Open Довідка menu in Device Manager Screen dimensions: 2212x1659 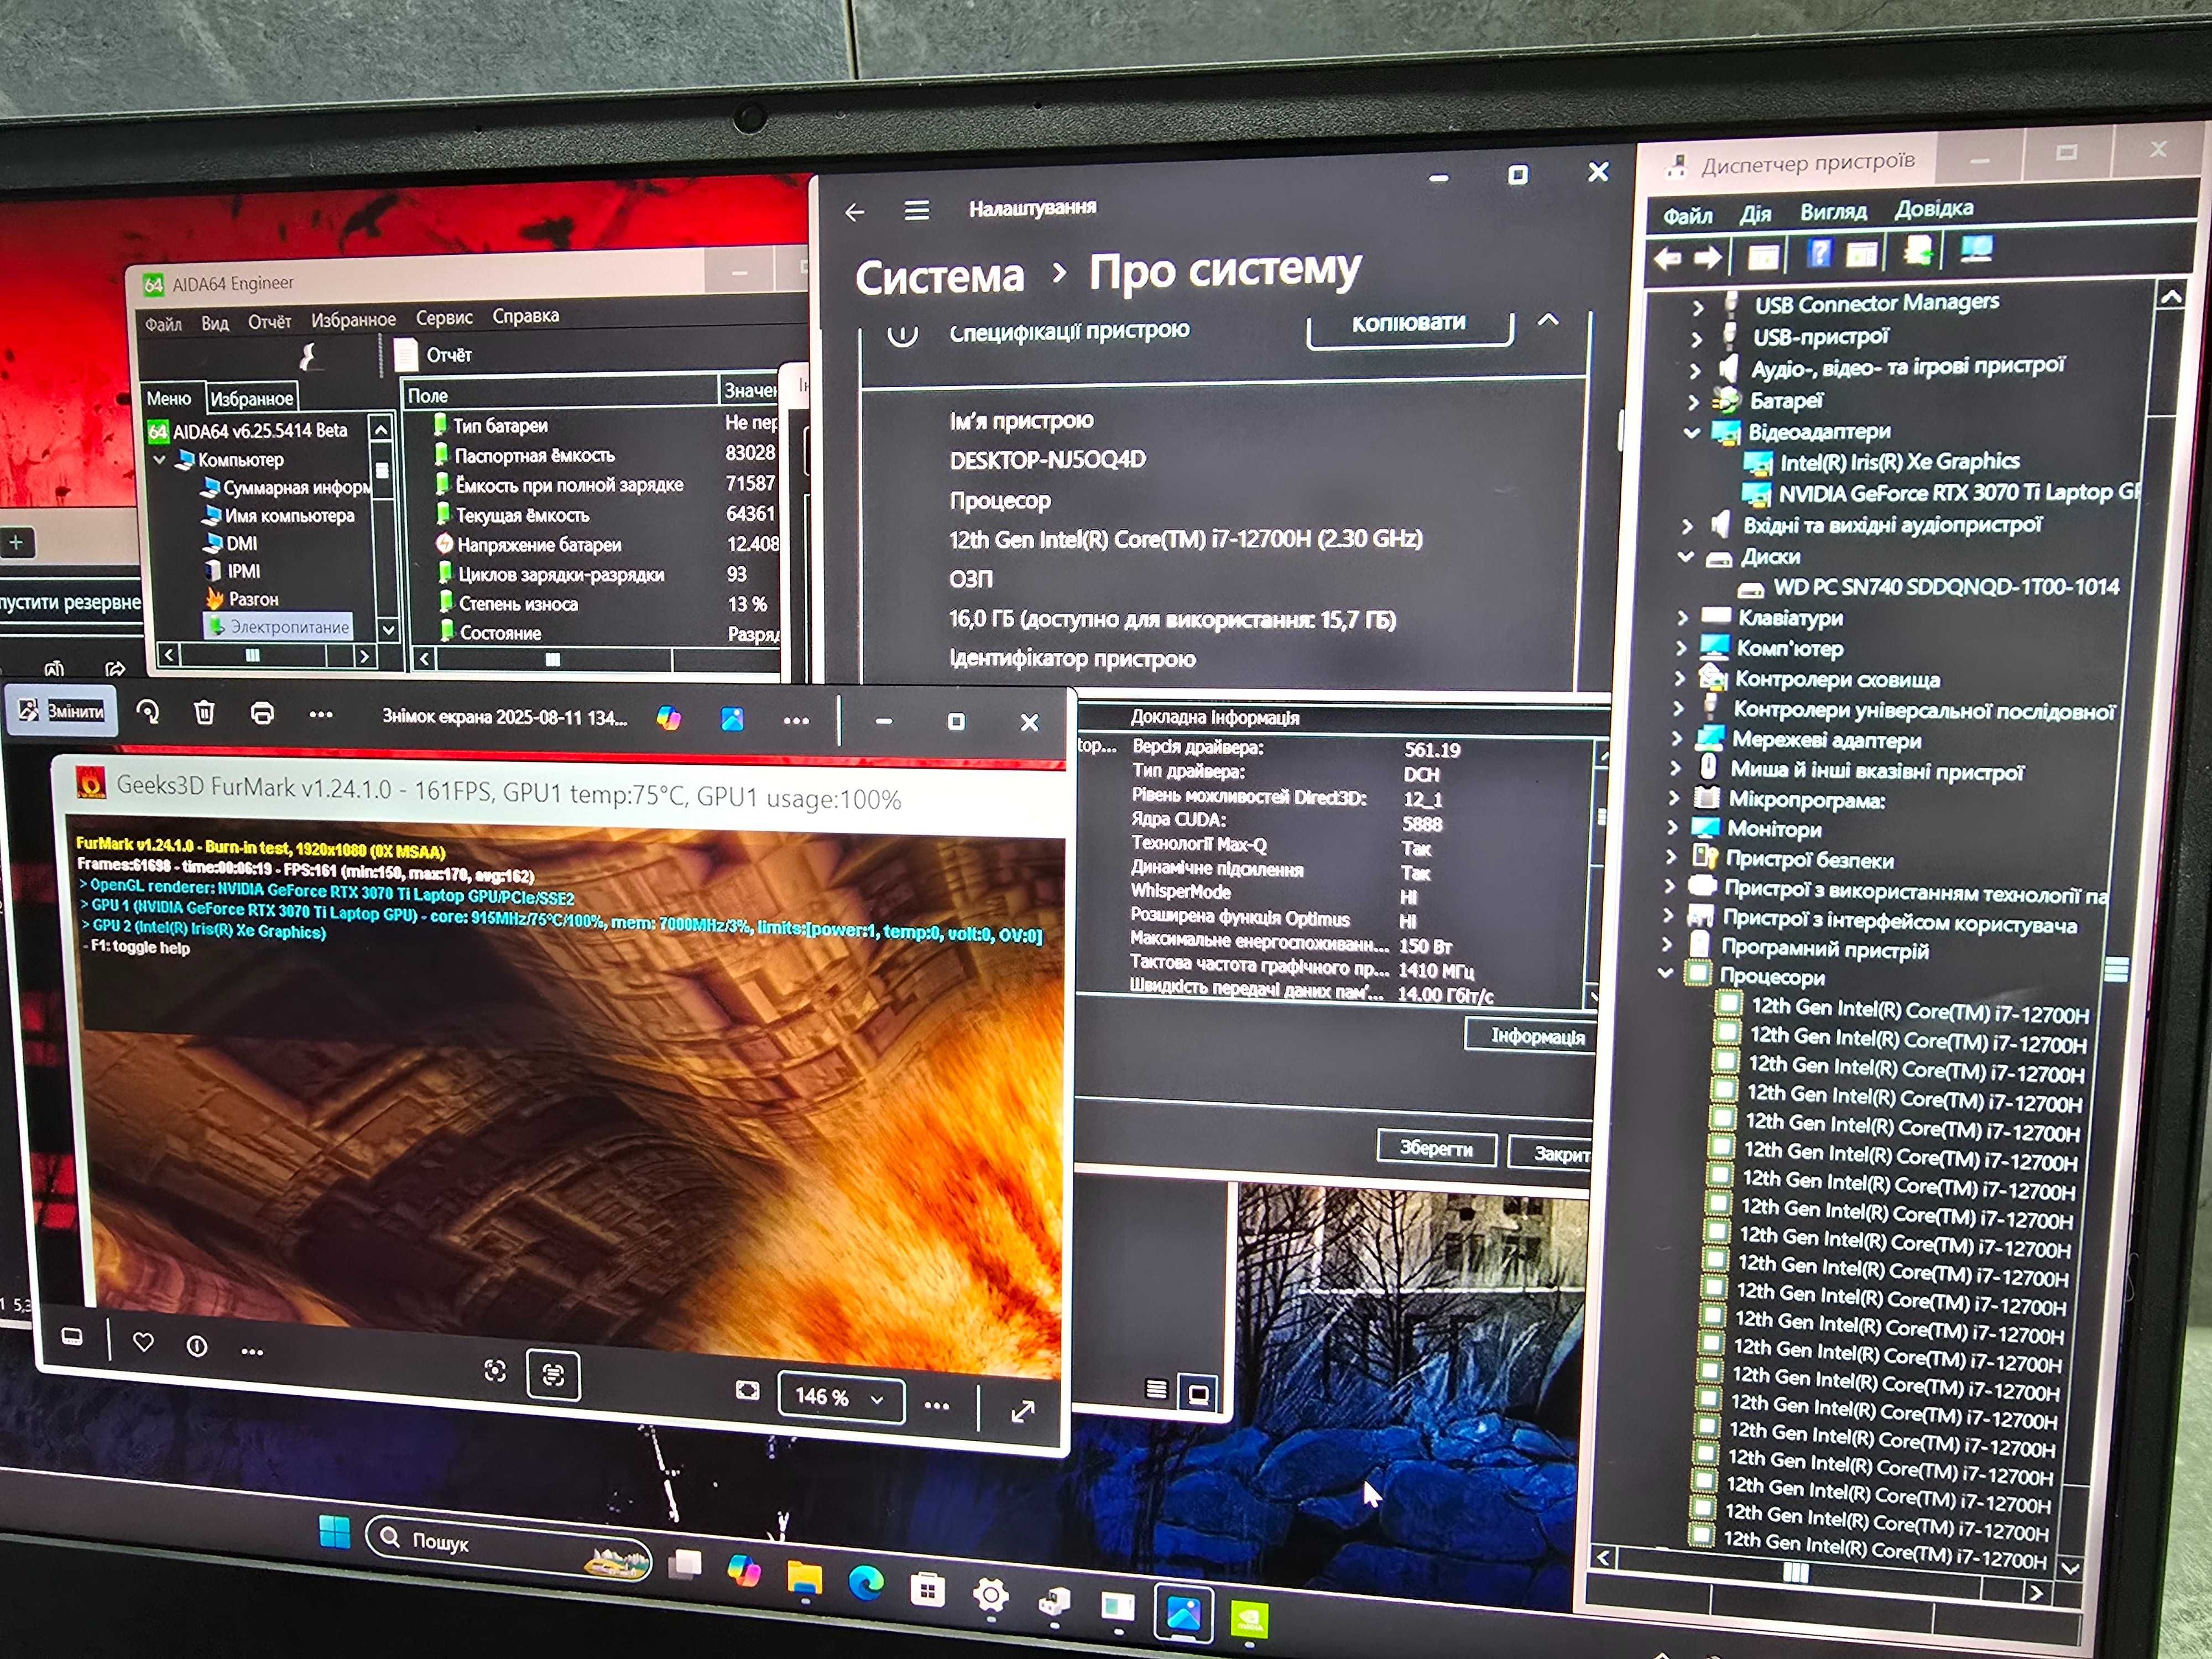coord(1933,209)
